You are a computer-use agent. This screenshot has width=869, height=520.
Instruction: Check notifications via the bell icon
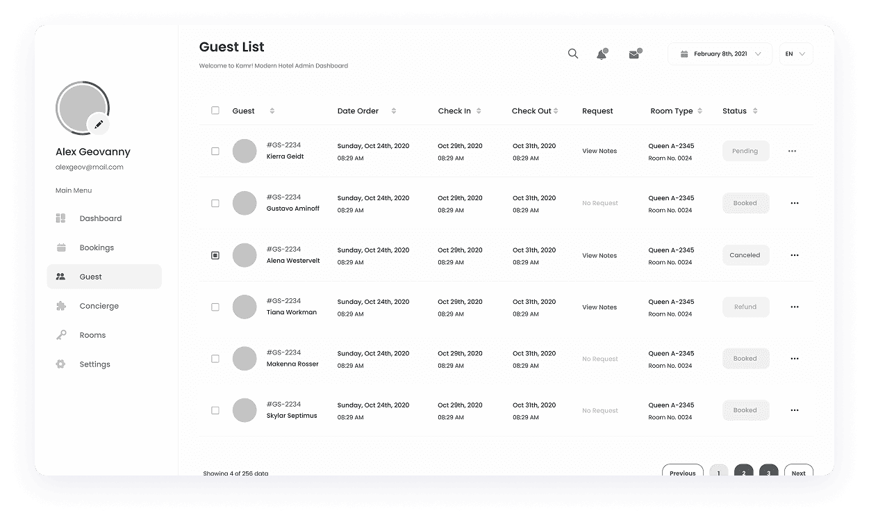[x=601, y=54]
